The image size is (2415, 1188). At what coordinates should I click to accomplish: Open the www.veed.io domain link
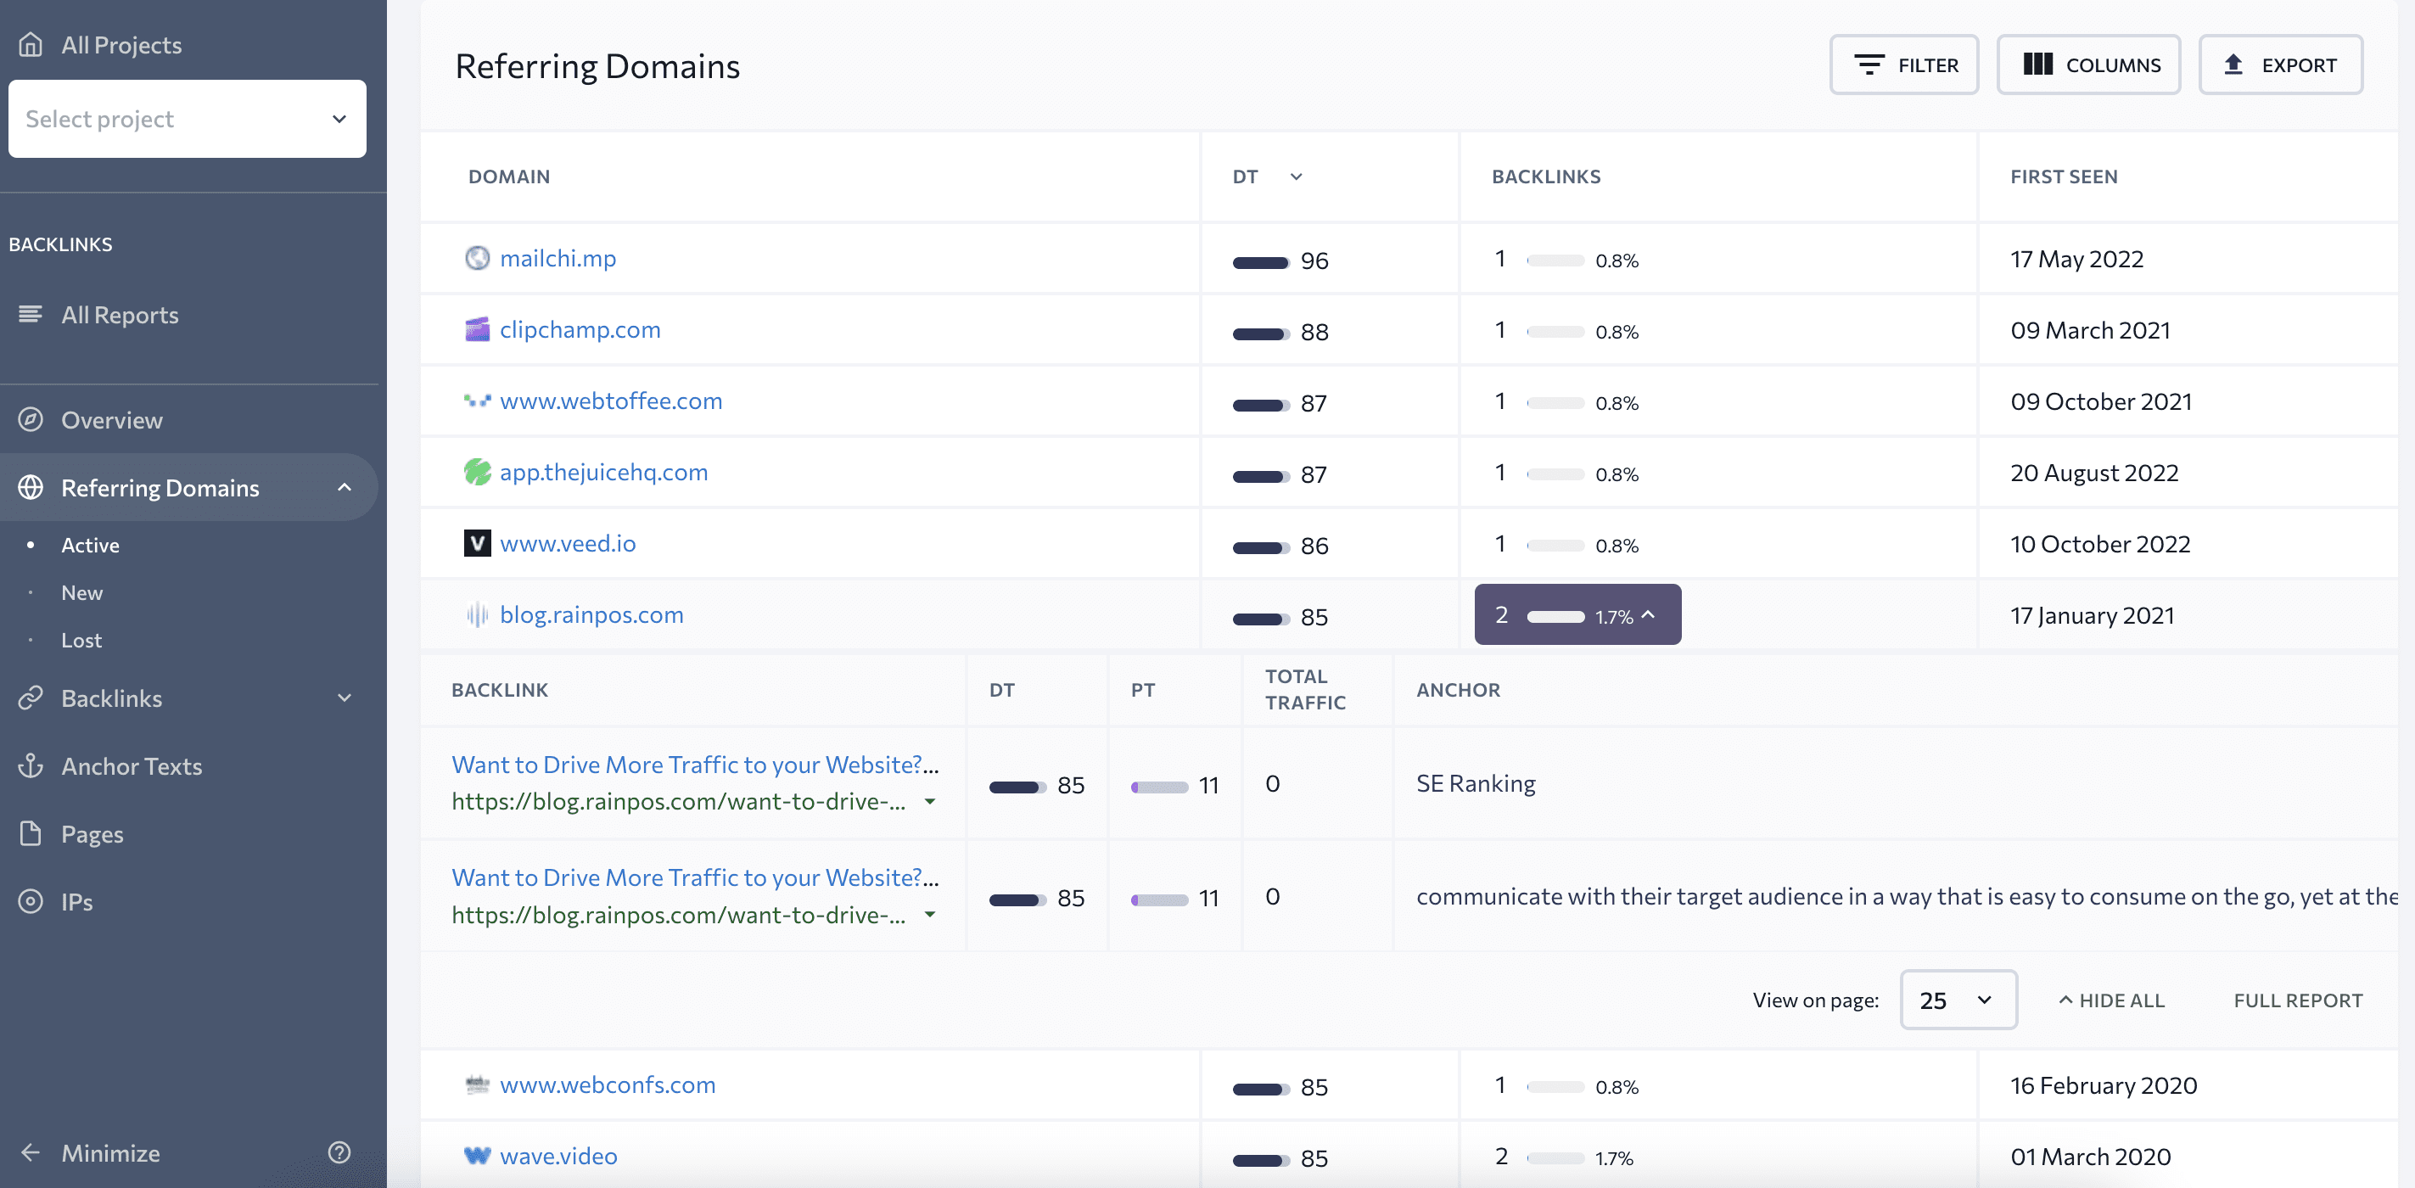coord(567,543)
